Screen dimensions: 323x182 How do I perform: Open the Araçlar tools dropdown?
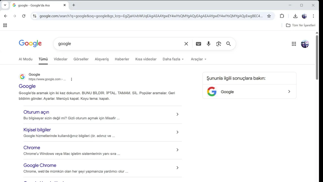[x=199, y=59]
